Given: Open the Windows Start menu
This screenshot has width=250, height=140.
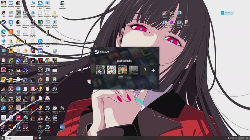Looking at the screenshot, I should pyautogui.click(x=2, y=138).
